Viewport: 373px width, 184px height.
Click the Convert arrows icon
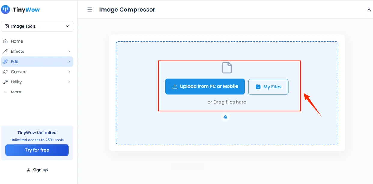click(x=5, y=72)
